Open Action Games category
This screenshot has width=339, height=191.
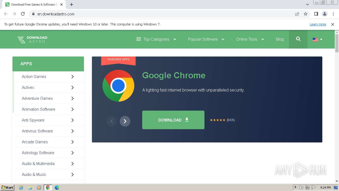pyautogui.click(x=34, y=77)
